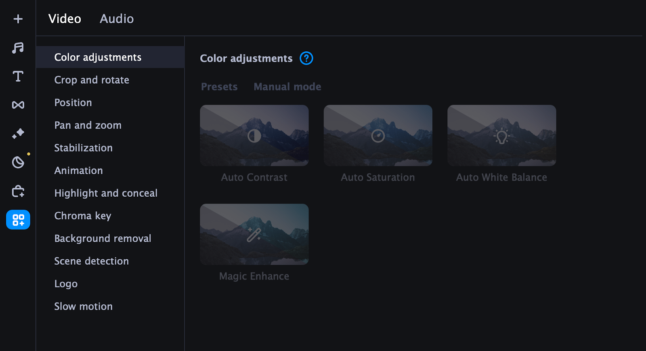Switch to the Video tab
Viewport: 646px width, 351px height.
pos(65,19)
